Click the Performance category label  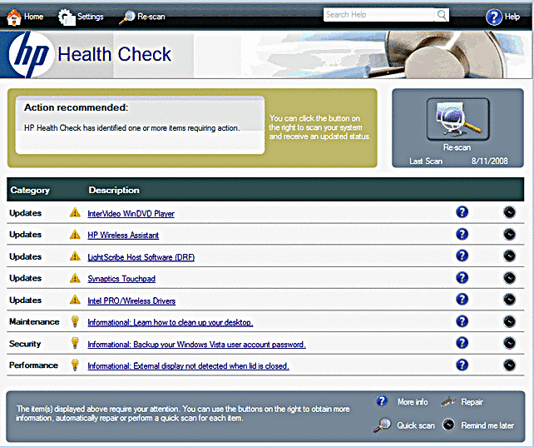pos(33,365)
